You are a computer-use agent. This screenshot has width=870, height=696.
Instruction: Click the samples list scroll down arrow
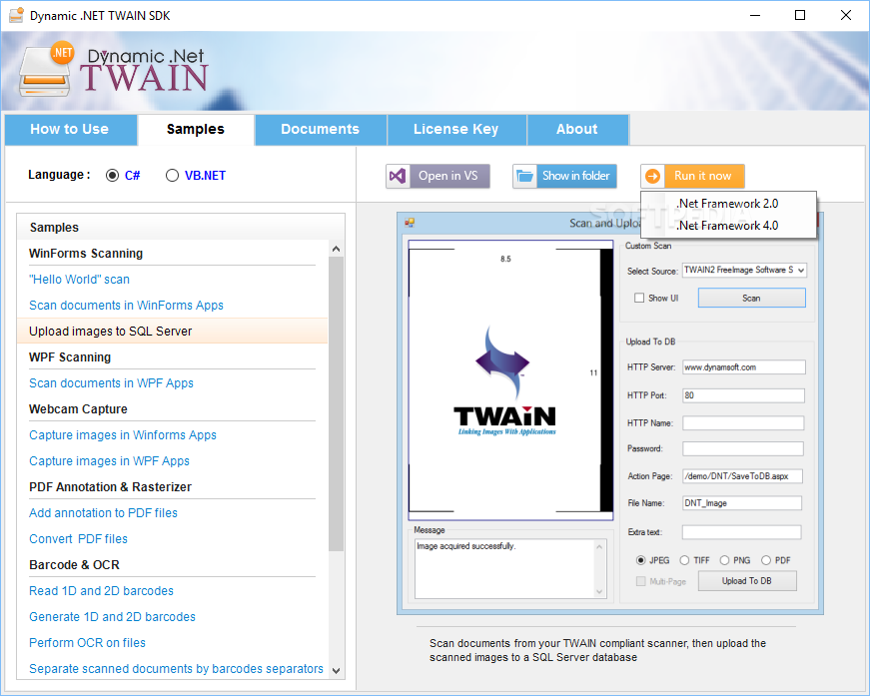pyautogui.click(x=336, y=670)
